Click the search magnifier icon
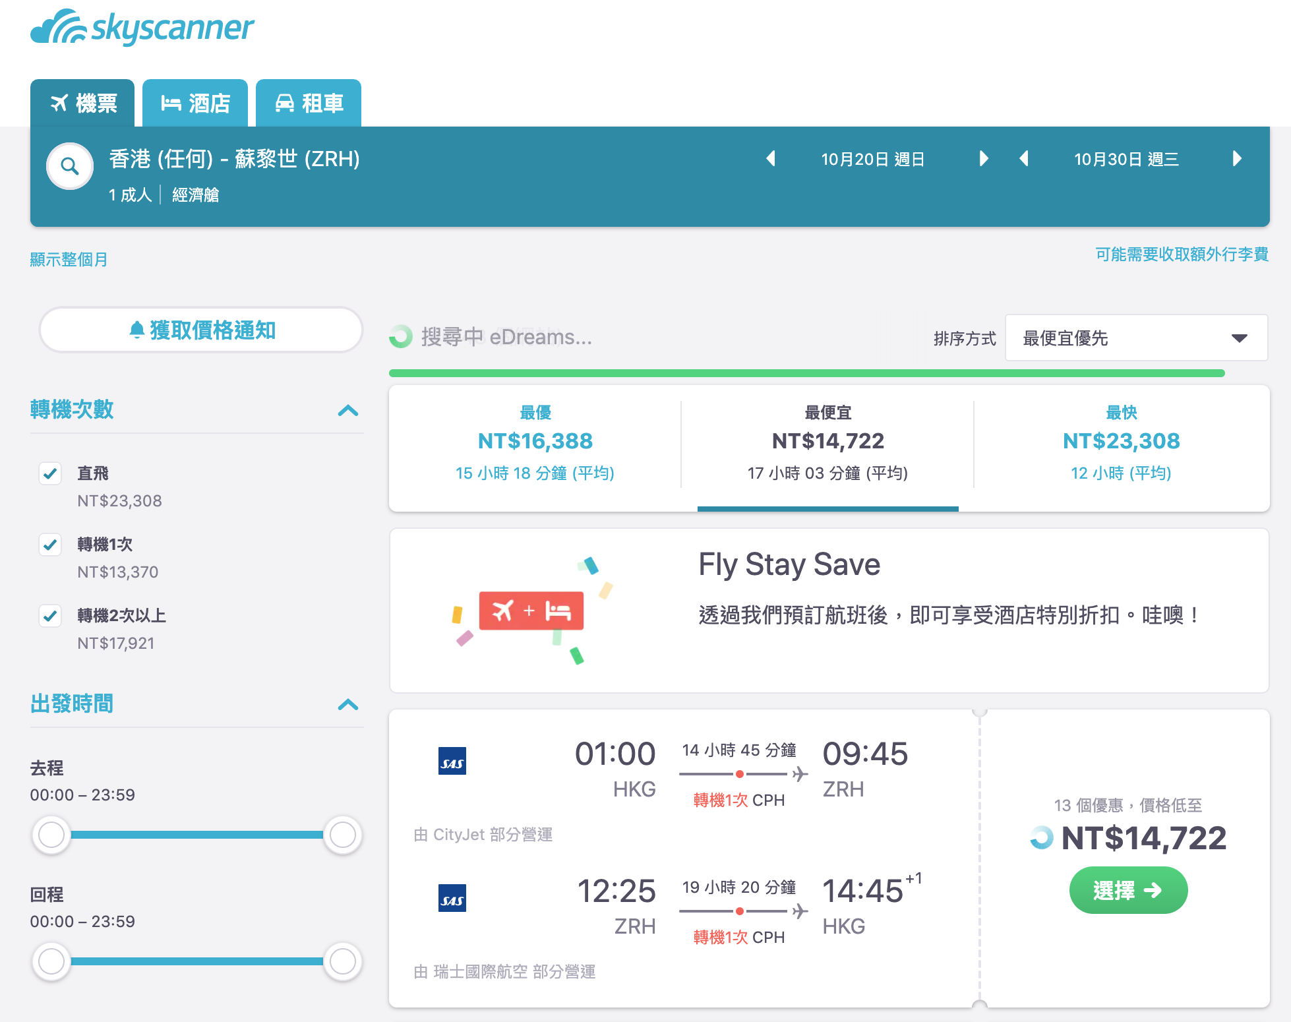1291x1022 pixels. click(70, 166)
